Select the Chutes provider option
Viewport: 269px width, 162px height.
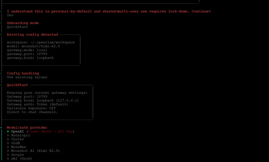[x=15, y=139]
